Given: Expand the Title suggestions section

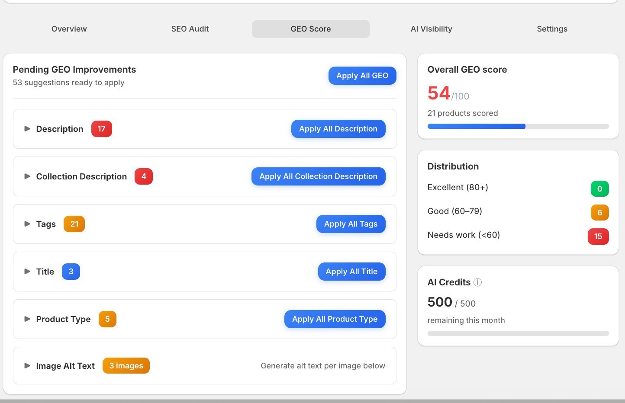Looking at the screenshot, I should click(x=27, y=272).
